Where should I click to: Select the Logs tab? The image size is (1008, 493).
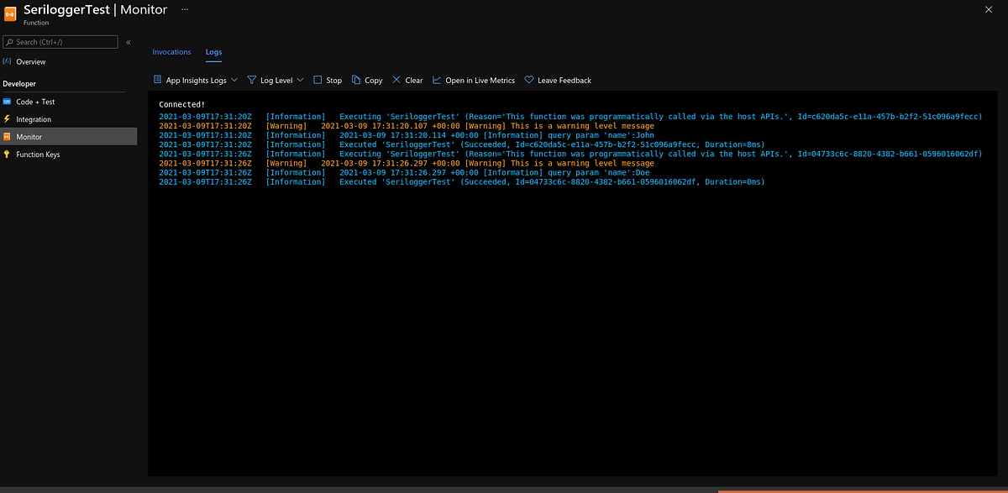pos(213,51)
